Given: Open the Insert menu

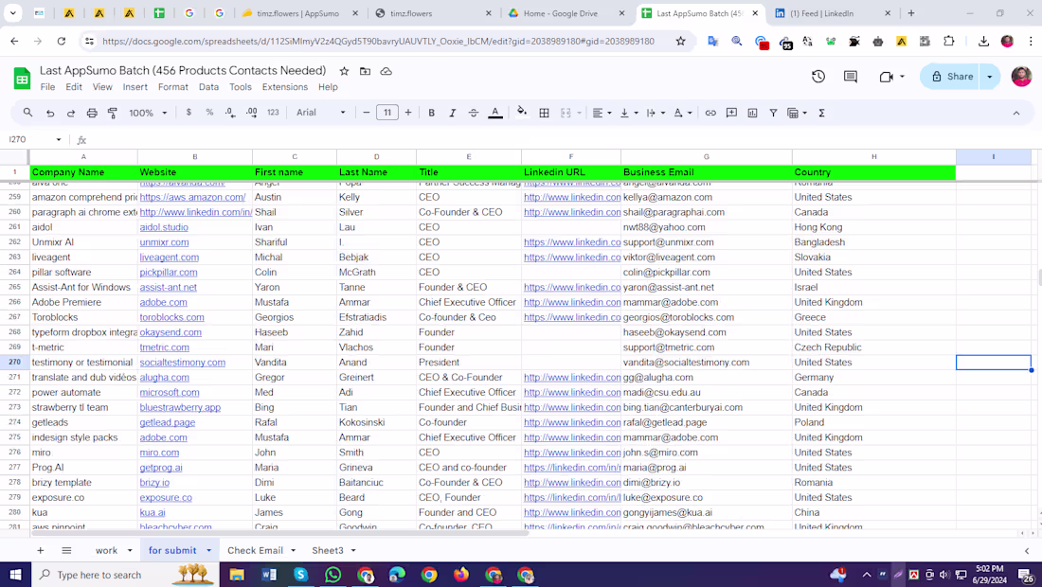Looking at the screenshot, I should [x=135, y=87].
